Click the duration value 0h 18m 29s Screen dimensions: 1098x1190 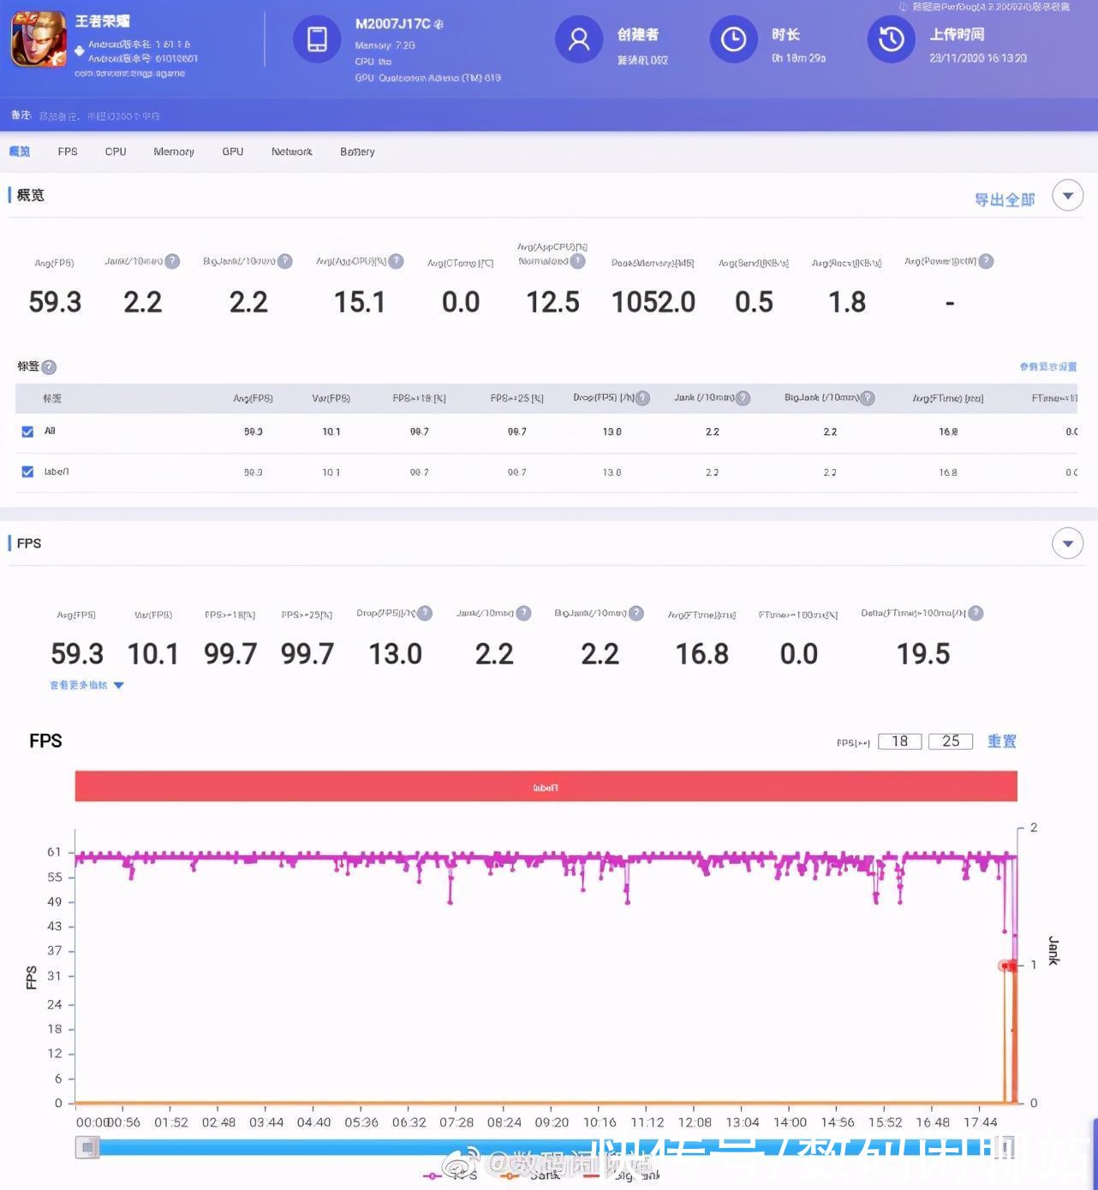(798, 58)
